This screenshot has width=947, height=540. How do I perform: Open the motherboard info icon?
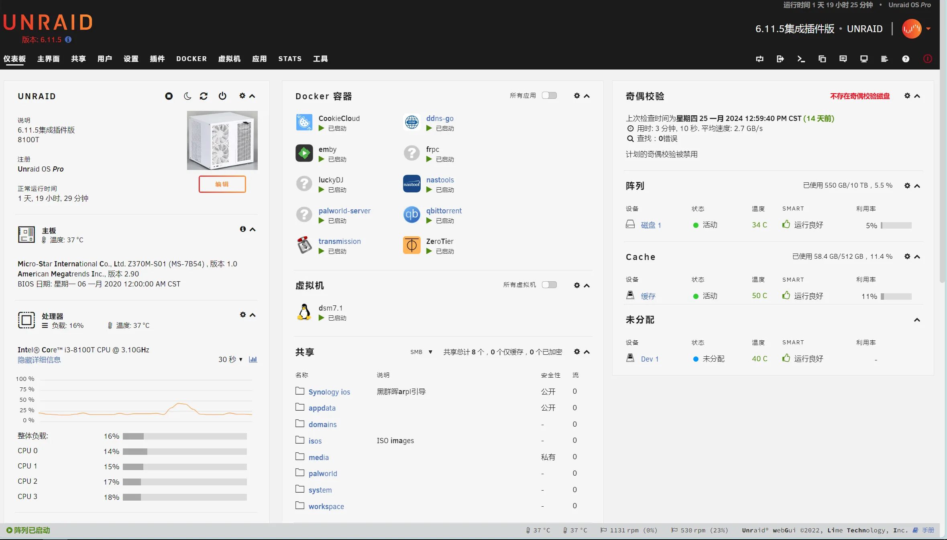tap(243, 229)
